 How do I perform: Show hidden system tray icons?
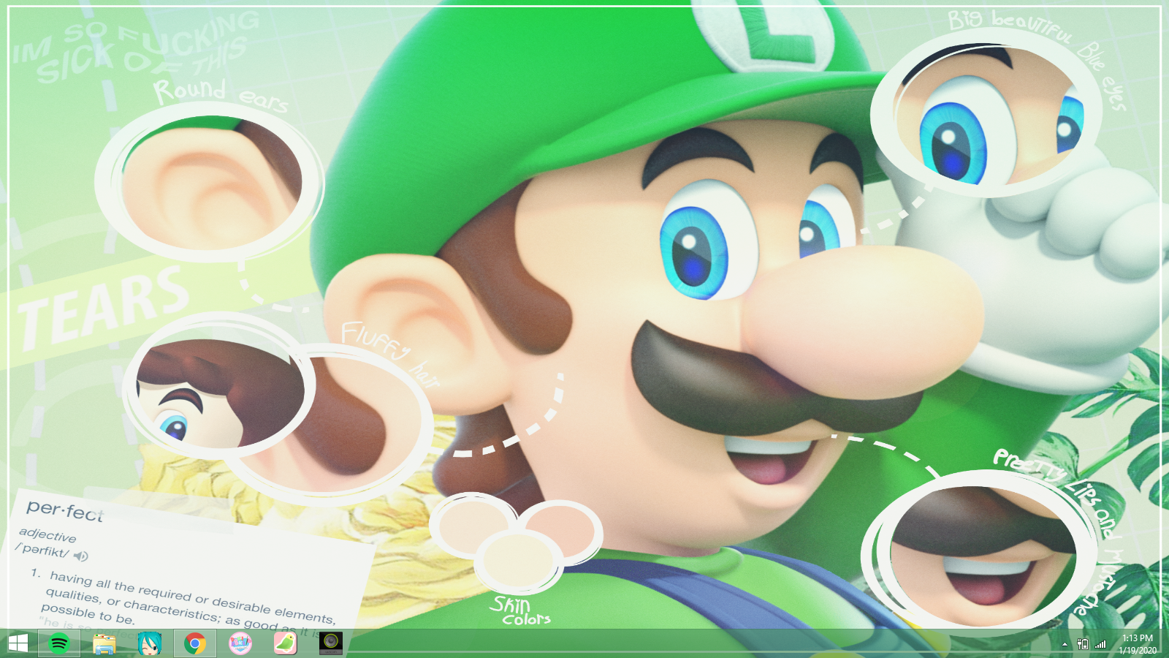[1065, 644]
